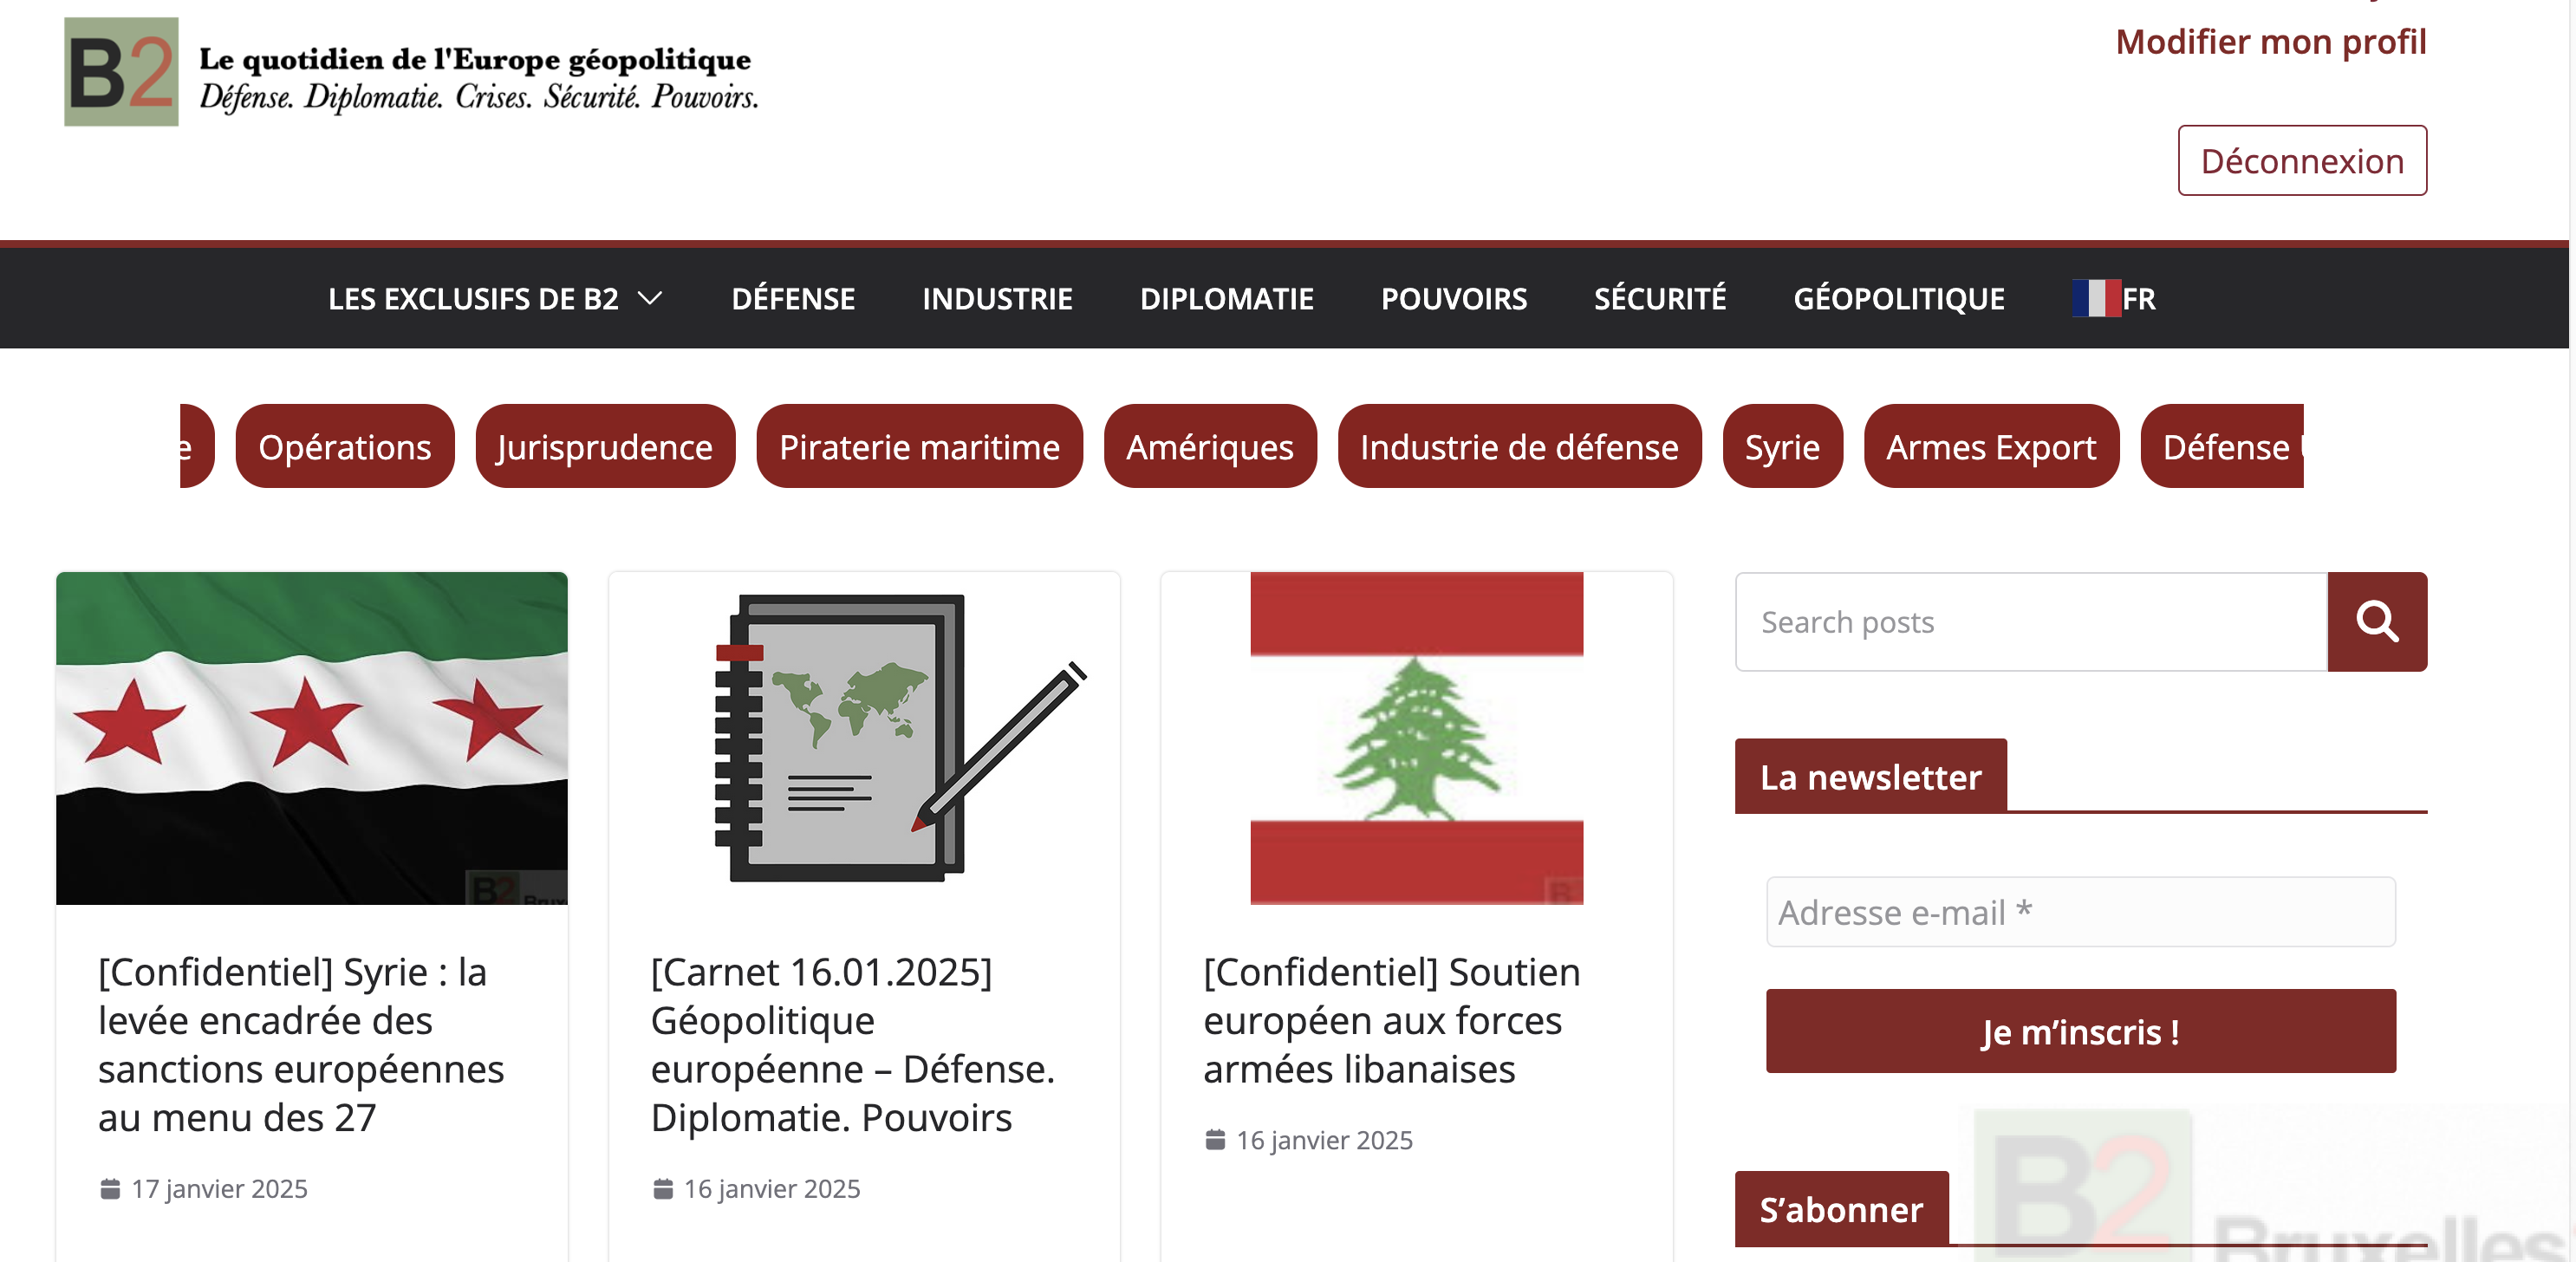2576x1262 pixels.
Task: Click the B2 logo icon
Action: [x=121, y=72]
